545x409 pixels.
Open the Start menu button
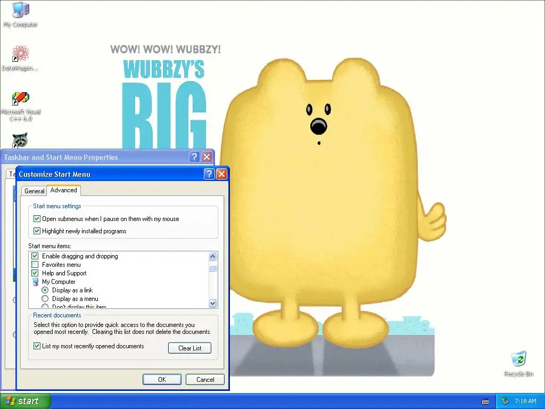(26, 401)
